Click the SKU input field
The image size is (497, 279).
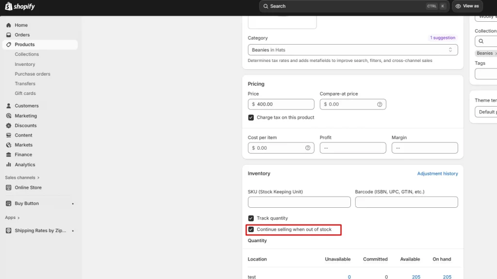[x=299, y=202]
